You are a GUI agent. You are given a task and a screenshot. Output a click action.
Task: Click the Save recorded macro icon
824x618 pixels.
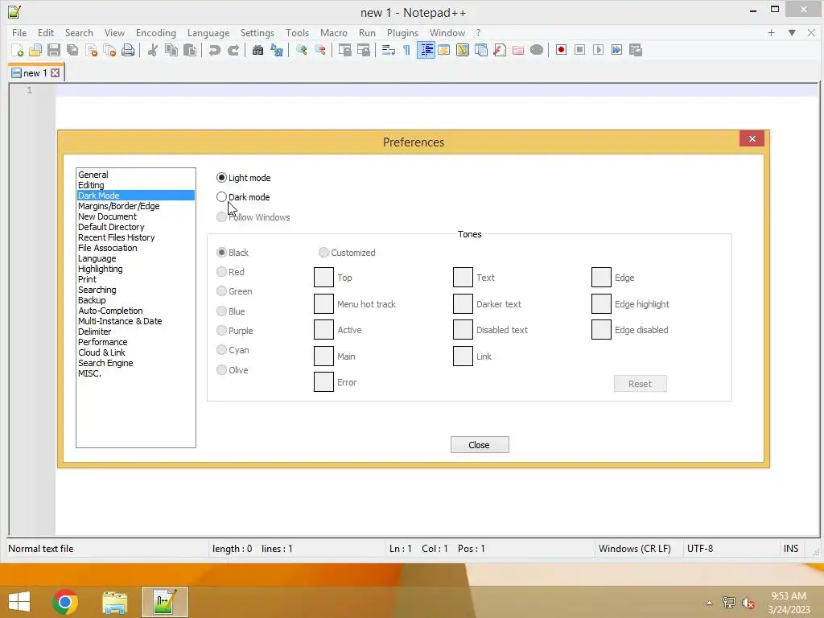point(636,50)
